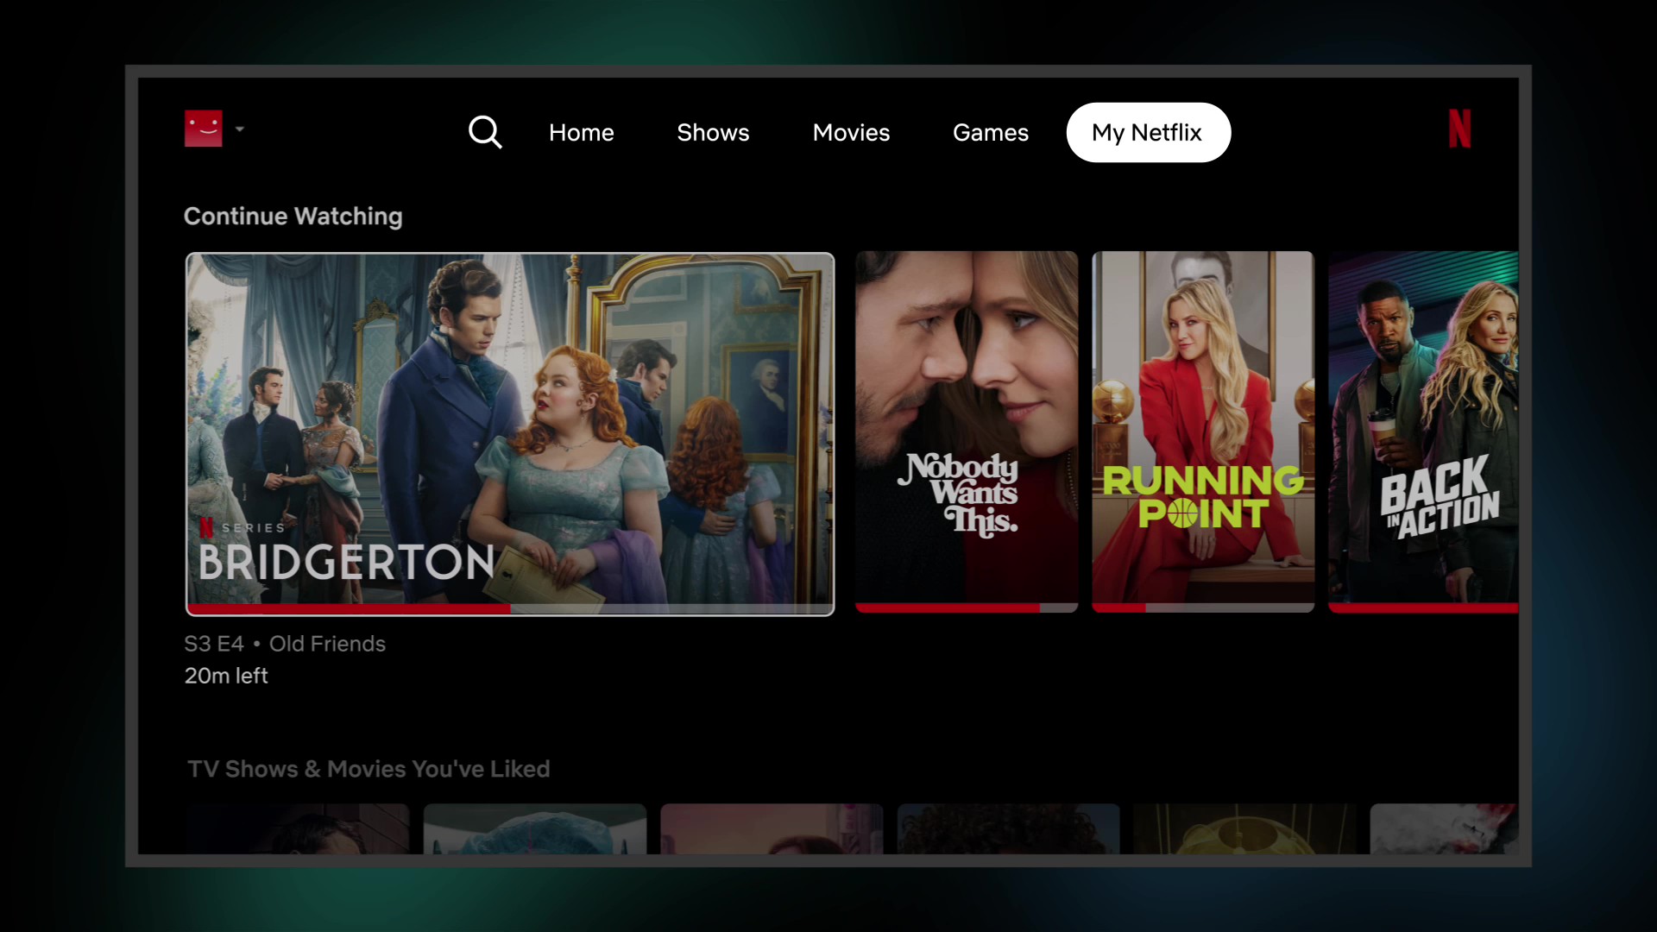Resume Bridgerton from Continue Watching
Screen dimensions: 1657x932
pos(510,434)
